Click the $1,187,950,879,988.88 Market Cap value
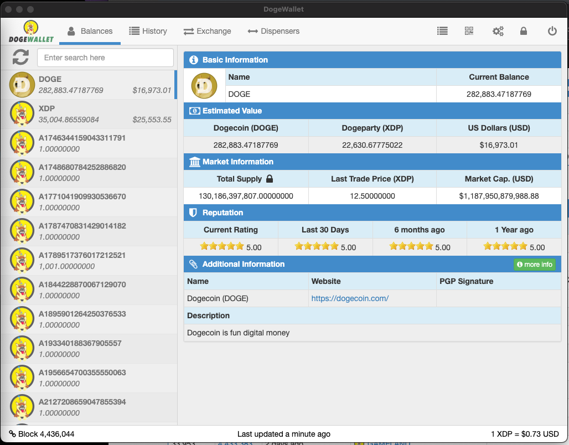Screen dimensions: 569x445 click(499, 196)
